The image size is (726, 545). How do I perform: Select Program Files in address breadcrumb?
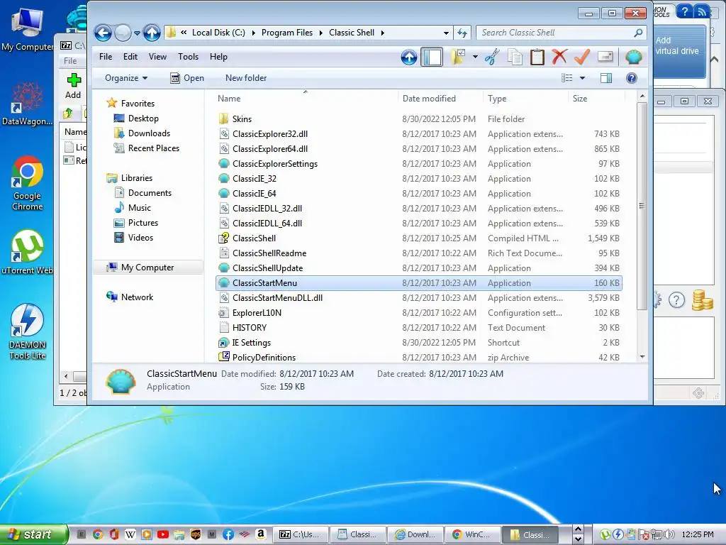pyautogui.click(x=286, y=33)
